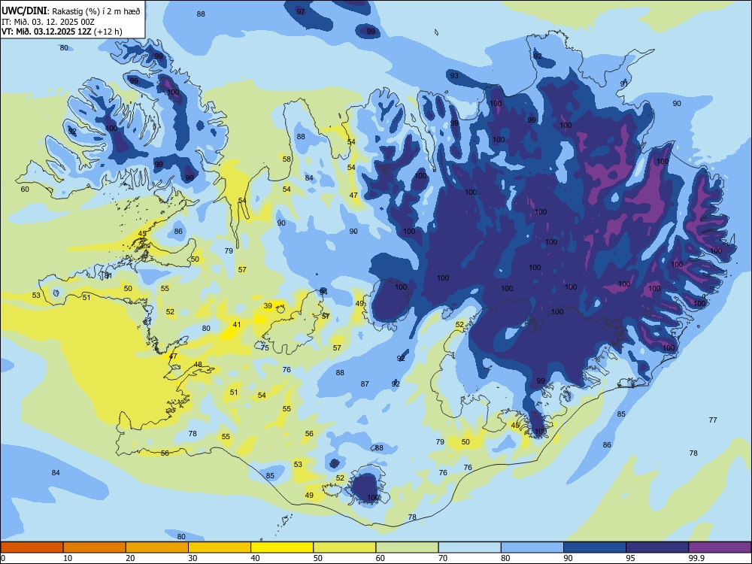Click the bright yellow 40–50 legend swatch
This screenshot has height=564, width=752.
(x=282, y=547)
